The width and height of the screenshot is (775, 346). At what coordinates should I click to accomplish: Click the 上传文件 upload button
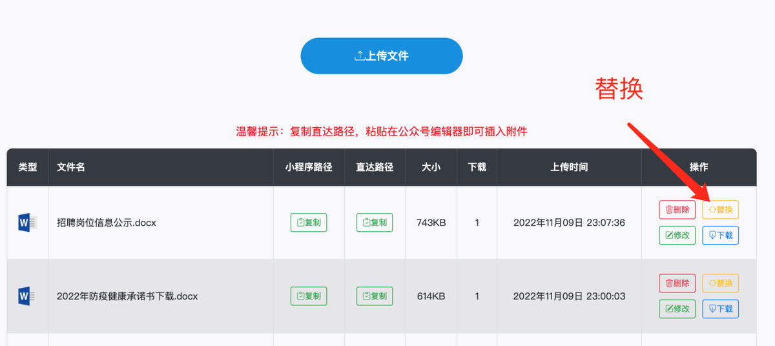(382, 56)
